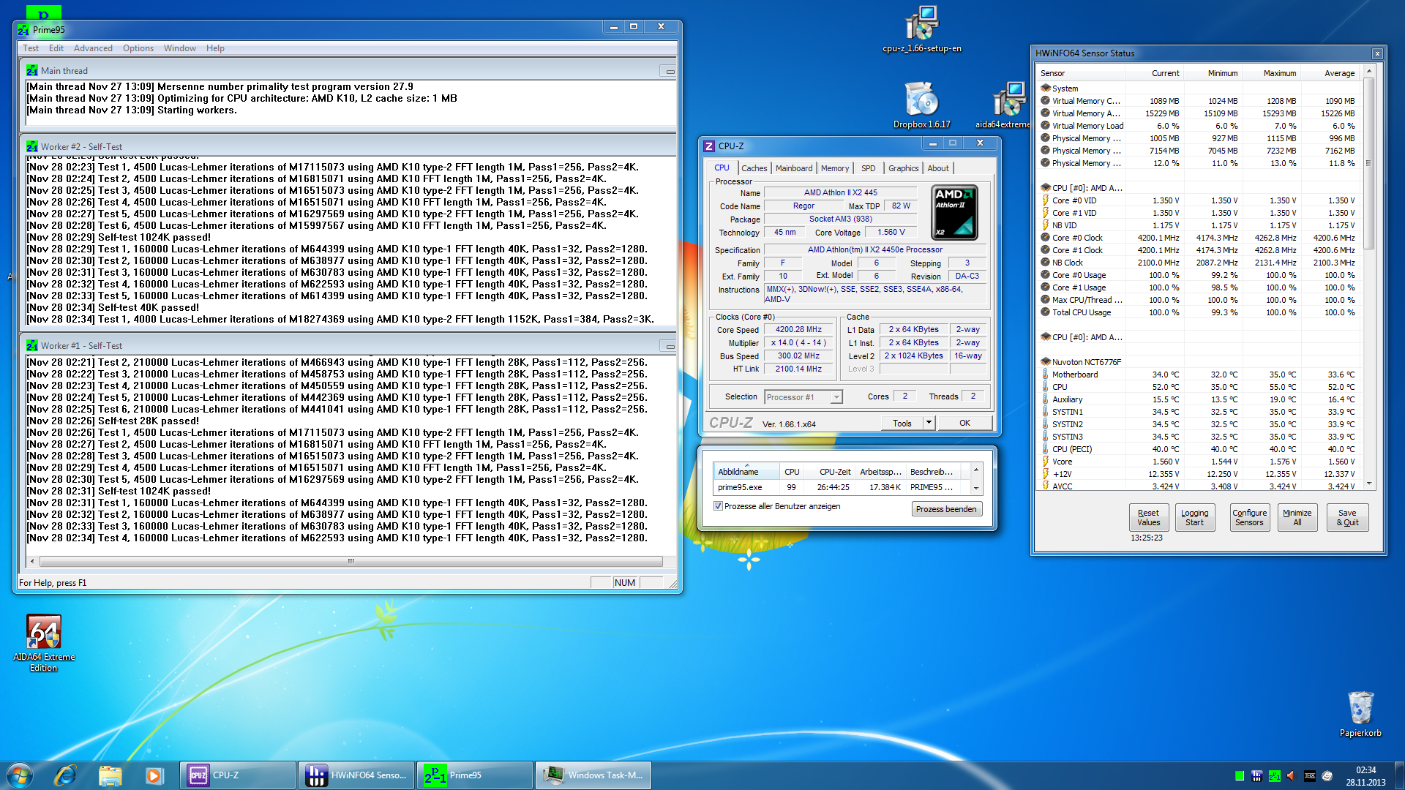
Task: Click the OK button in CPU-Z
Action: 964,423
